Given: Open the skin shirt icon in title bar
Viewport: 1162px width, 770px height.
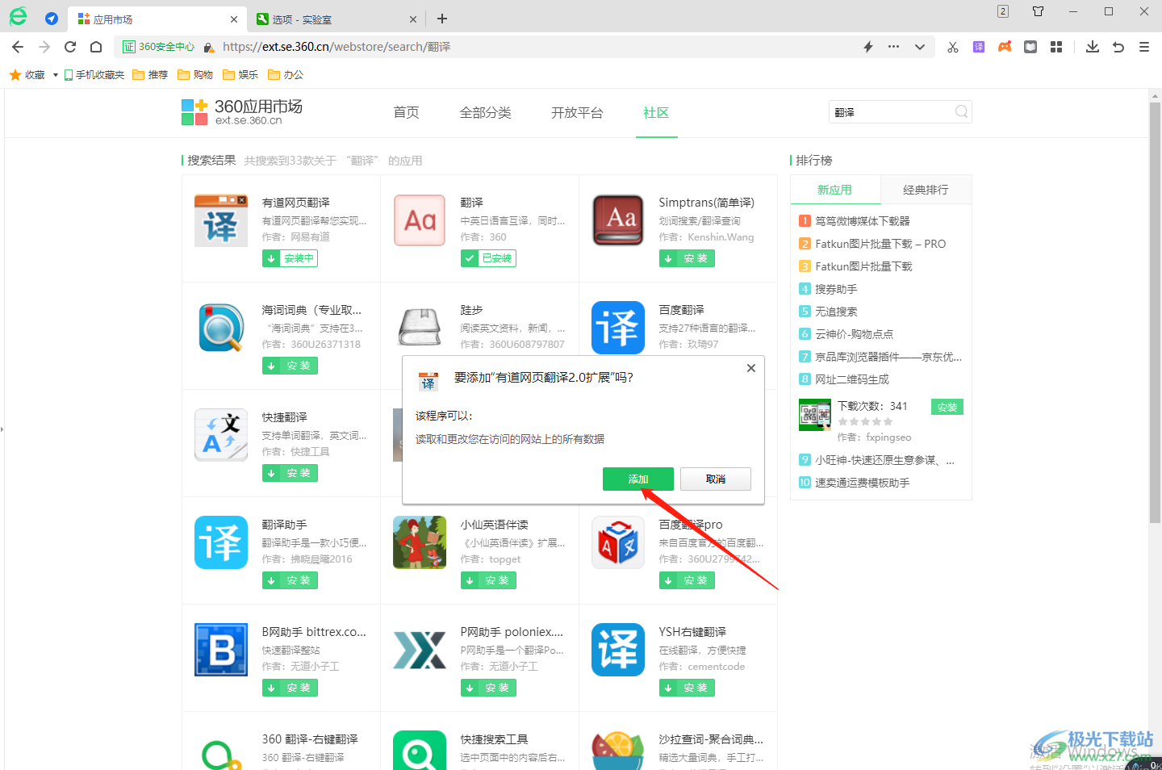Looking at the screenshot, I should click(1039, 11).
